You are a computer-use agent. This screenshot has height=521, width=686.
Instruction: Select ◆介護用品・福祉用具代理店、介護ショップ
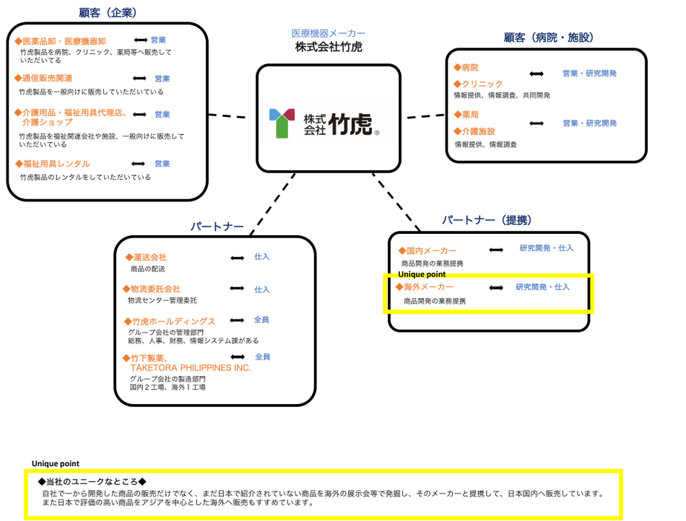coord(71,117)
